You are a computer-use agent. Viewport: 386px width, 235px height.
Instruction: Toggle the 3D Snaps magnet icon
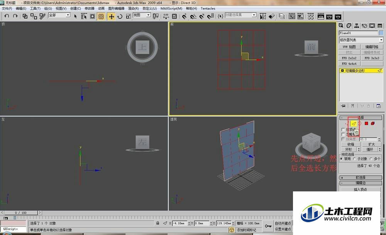pyautogui.click(x=185, y=17)
